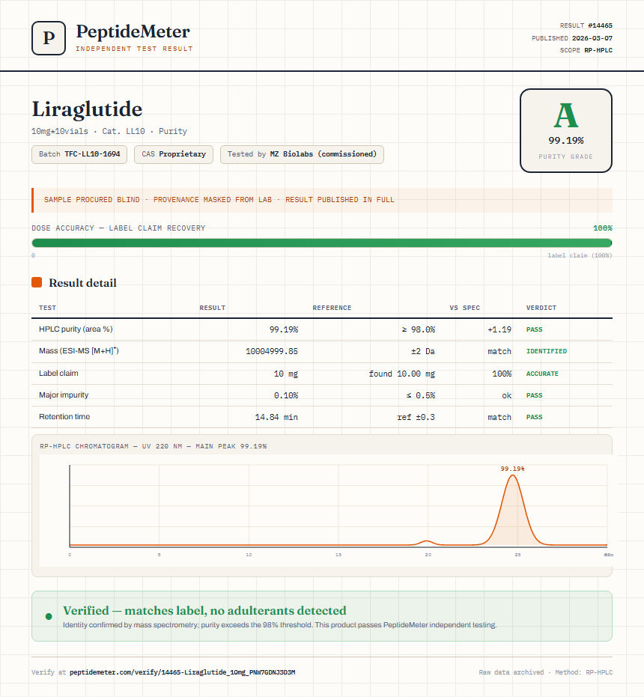Click the sample procured blind banner

click(322, 200)
